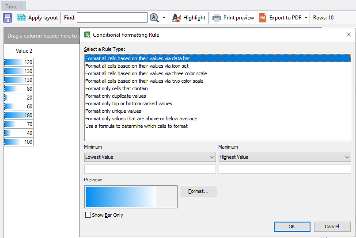Open the Maximum Highest Value dropdown
This screenshot has height=238, width=356.
pyautogui.click(x=284, y=157)
